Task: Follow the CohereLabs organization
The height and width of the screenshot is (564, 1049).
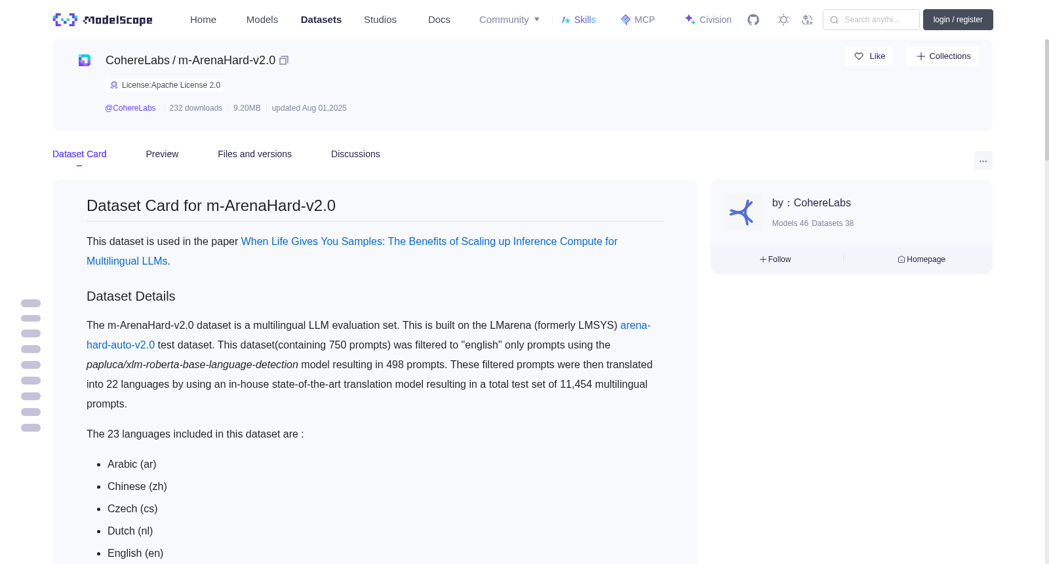Action: tap(776, 259)
